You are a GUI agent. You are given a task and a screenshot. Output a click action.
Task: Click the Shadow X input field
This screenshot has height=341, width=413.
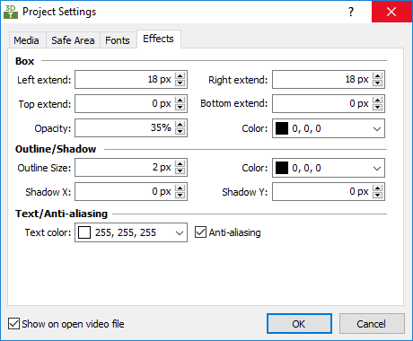[125, 191]
